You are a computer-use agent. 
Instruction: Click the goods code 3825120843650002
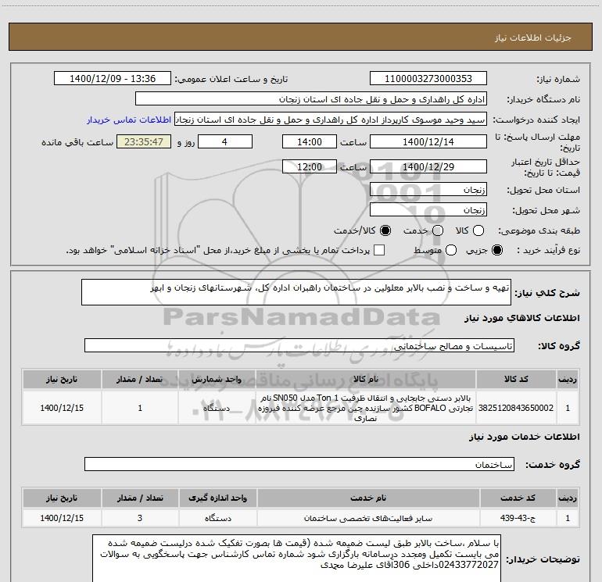pyautogui.click(x=516, y=408)
